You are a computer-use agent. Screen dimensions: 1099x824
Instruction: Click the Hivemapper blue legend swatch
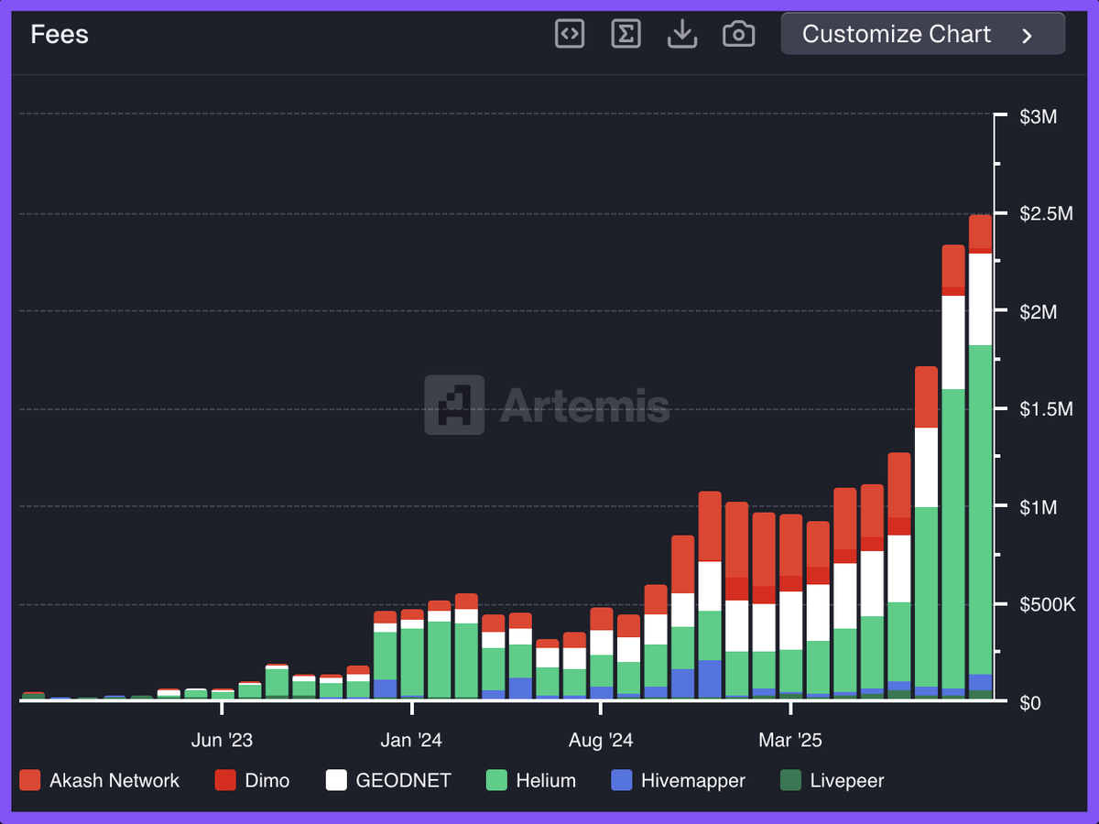click(x=622, y=781)
